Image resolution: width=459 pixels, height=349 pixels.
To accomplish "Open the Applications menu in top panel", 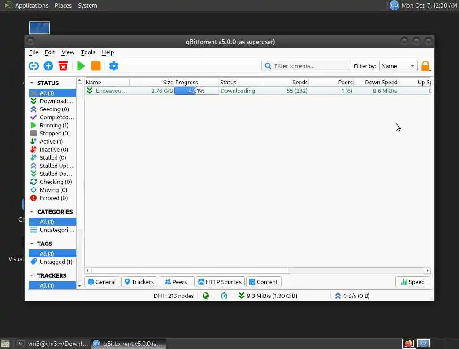I will click(x=32, y=5).
